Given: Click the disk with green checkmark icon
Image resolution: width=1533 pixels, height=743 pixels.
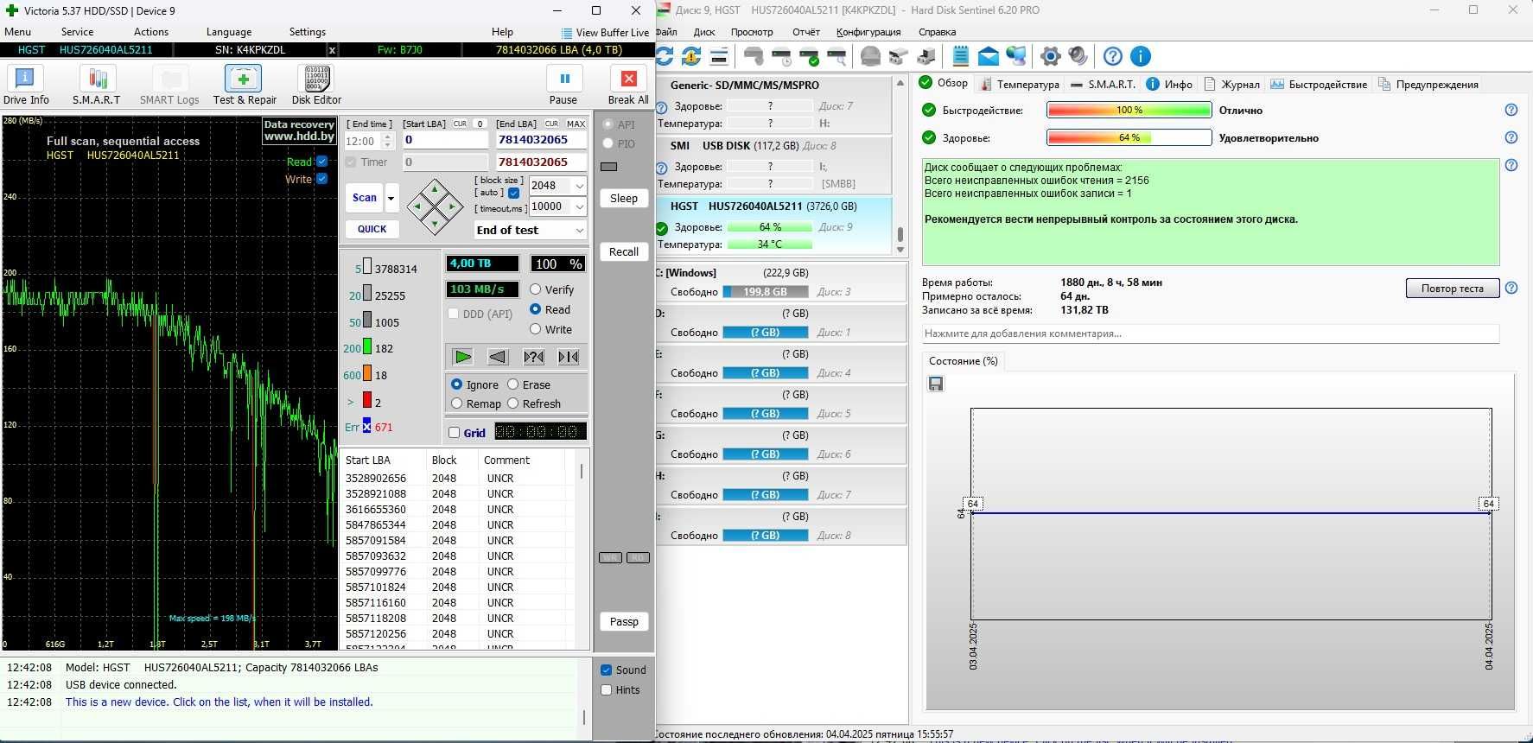Looking at the screenshot, I should click(x=809, y=57).
